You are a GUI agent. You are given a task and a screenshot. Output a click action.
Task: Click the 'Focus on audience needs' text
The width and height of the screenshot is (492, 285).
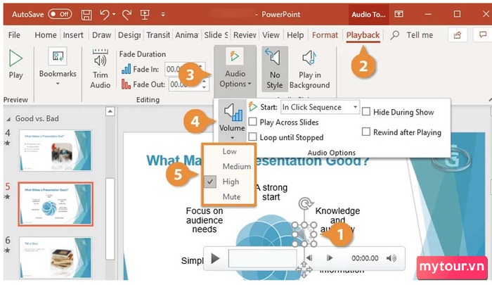(x=205, y=220)
